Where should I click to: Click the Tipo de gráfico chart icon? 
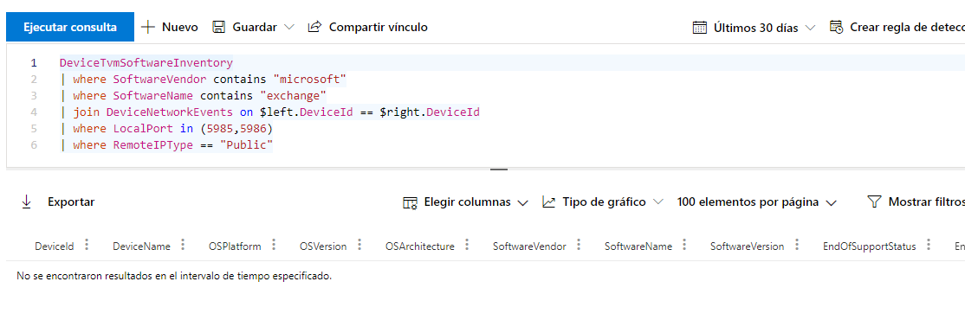point(549,202)
